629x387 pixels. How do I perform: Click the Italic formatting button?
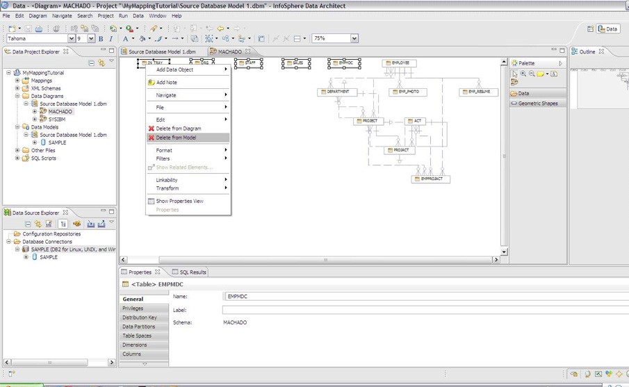(111, 39)
